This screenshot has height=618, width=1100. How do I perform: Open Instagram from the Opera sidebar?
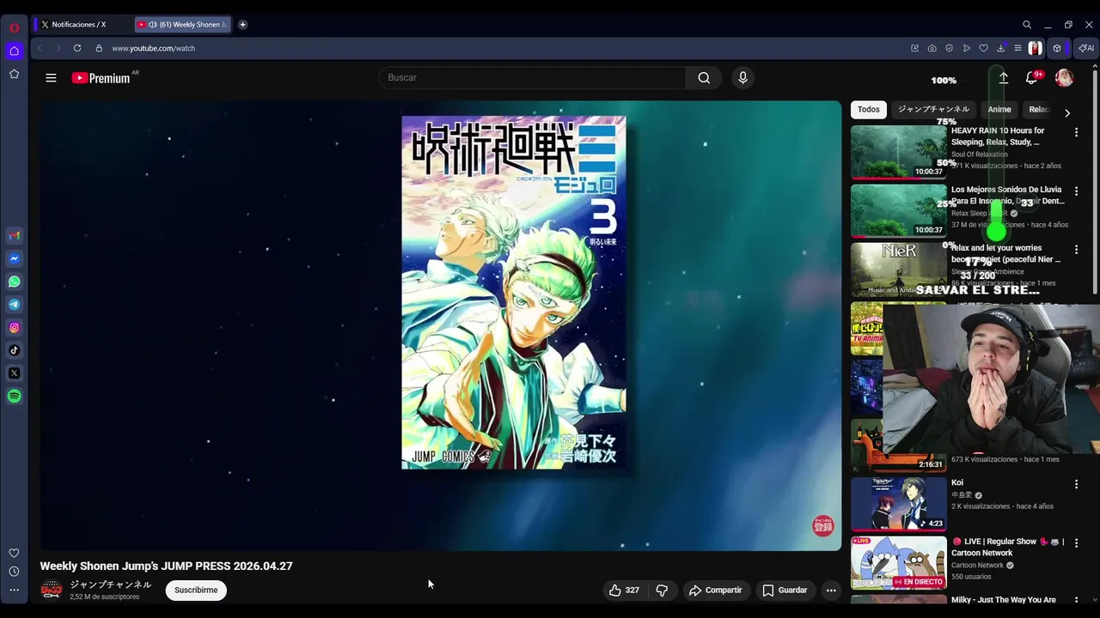15,327
